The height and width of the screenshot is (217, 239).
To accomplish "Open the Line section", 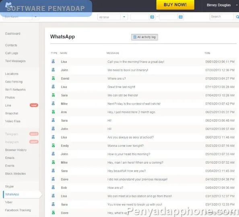I will pyautogui.click(x=8, y=105).
